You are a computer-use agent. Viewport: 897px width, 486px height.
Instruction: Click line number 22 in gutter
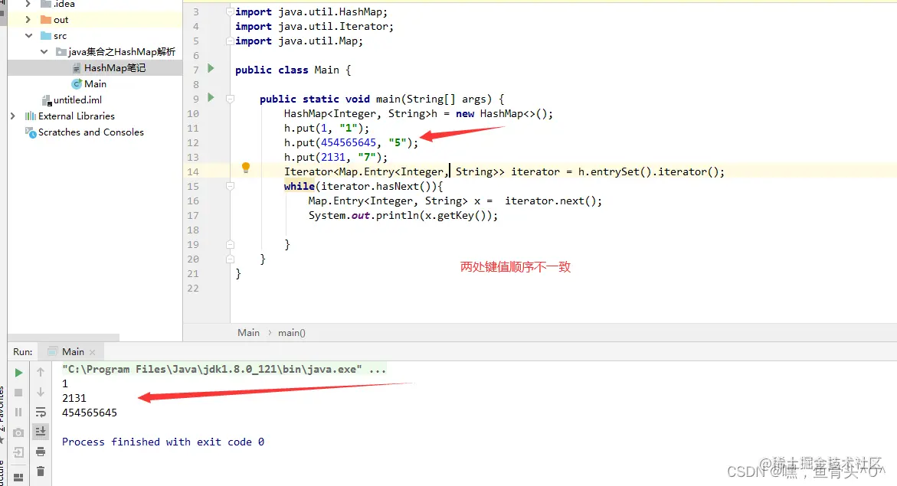[x=193, y=289]
